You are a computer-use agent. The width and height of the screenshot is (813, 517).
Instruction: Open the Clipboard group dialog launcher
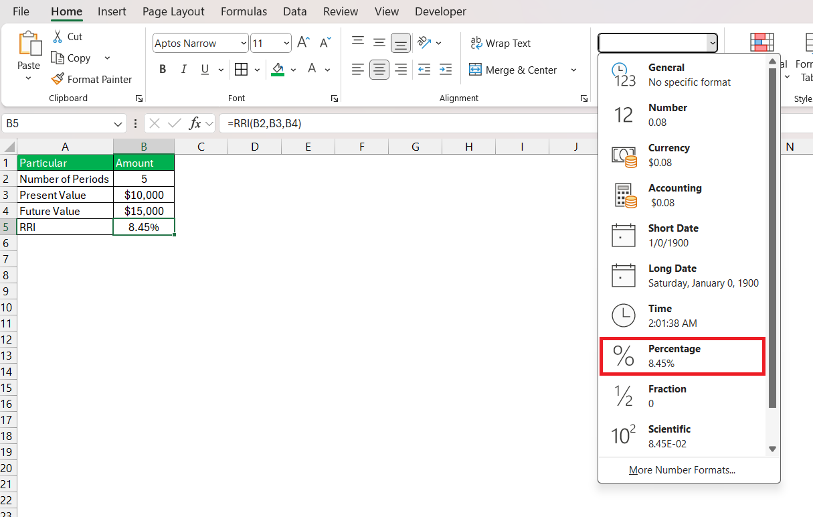(139, 98)
